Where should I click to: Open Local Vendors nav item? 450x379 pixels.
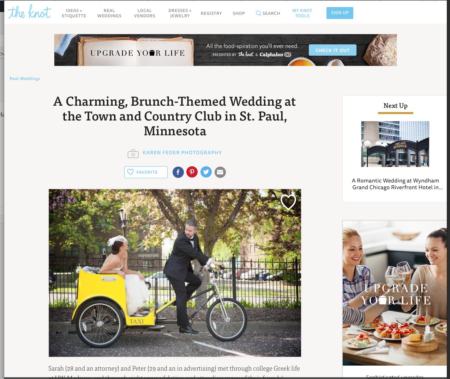(x=145, y=13)
